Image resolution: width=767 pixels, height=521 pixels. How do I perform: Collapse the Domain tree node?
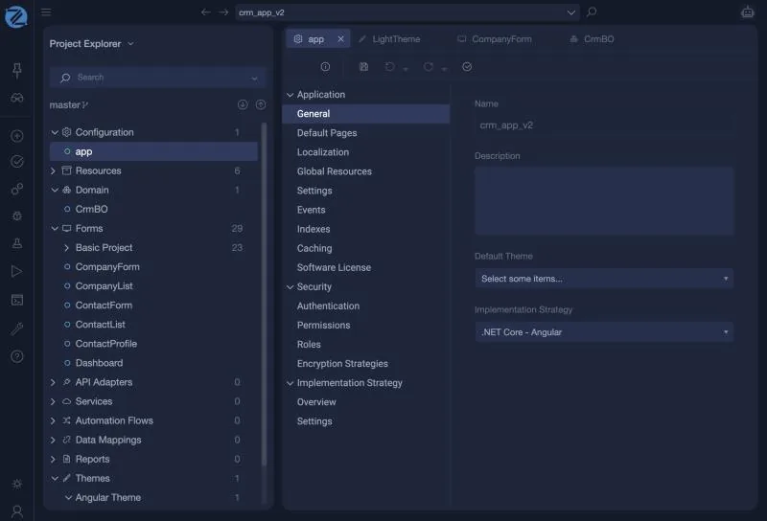pyautogui.click(x=55, y=191)
